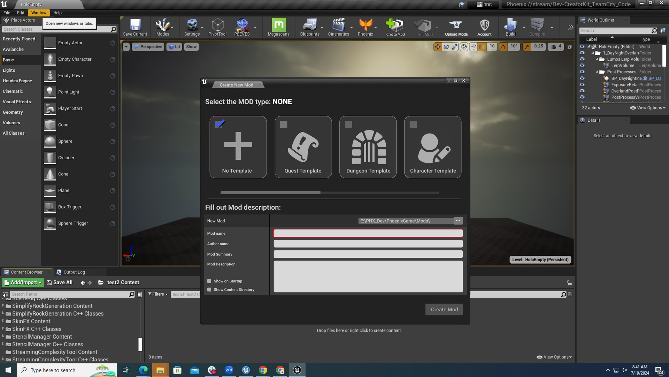Click the template list horizontal scrollbar
Image resolution: width=669 pixels, height=377 pixels.
[270, 193]
